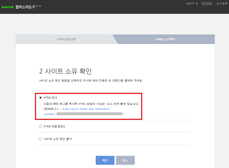
Task: Click the instruction sentence under the heading
Action: click(91, 80)
